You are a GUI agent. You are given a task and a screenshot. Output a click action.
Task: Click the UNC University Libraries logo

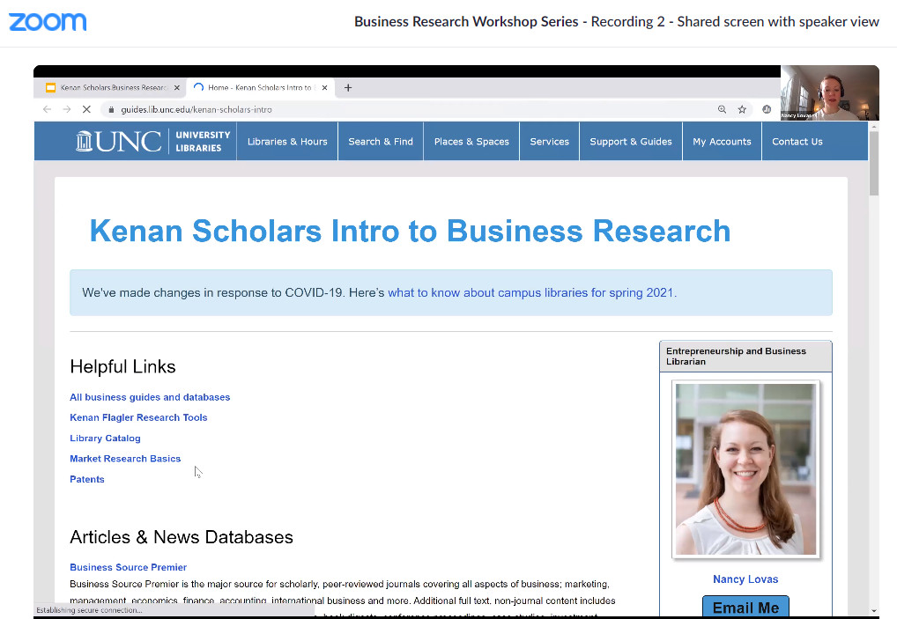click(152, 141)
